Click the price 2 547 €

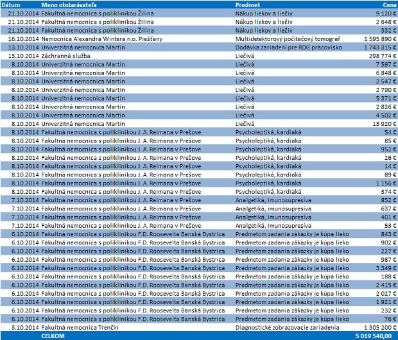[386, 81]
